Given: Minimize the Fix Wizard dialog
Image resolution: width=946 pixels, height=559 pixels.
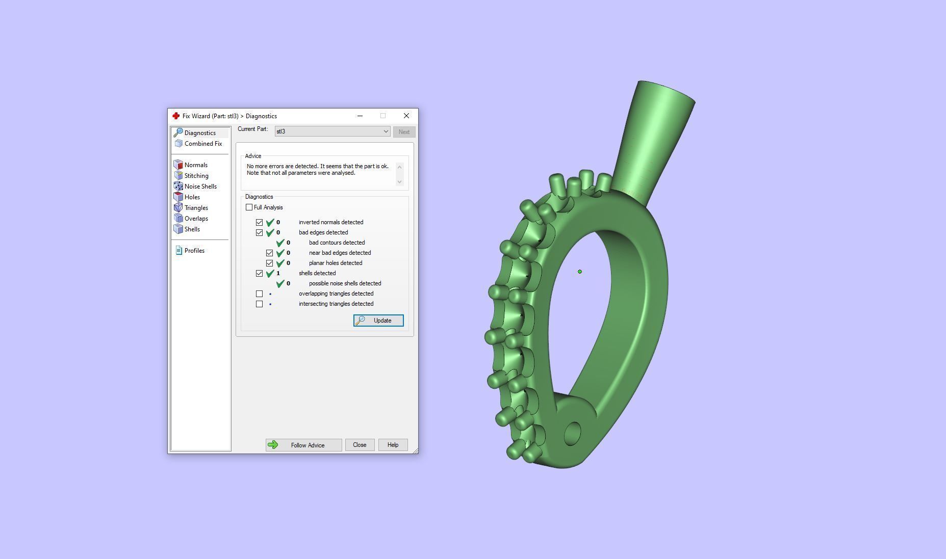Looking at the screenshot, I should point(360,116).
